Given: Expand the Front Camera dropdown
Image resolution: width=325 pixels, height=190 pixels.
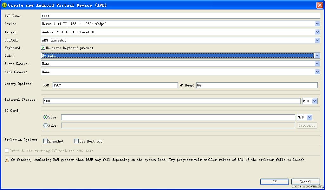Looking at the screenshot, I should pyautogui.click(x=317, y=64).
